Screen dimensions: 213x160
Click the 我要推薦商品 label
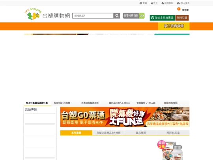click(131, 16)
